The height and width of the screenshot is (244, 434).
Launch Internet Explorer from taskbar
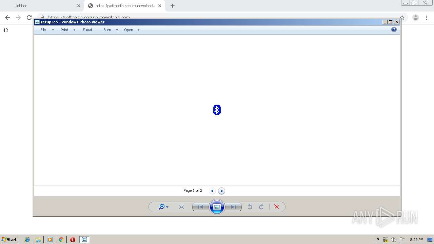[x=27, y=240]
